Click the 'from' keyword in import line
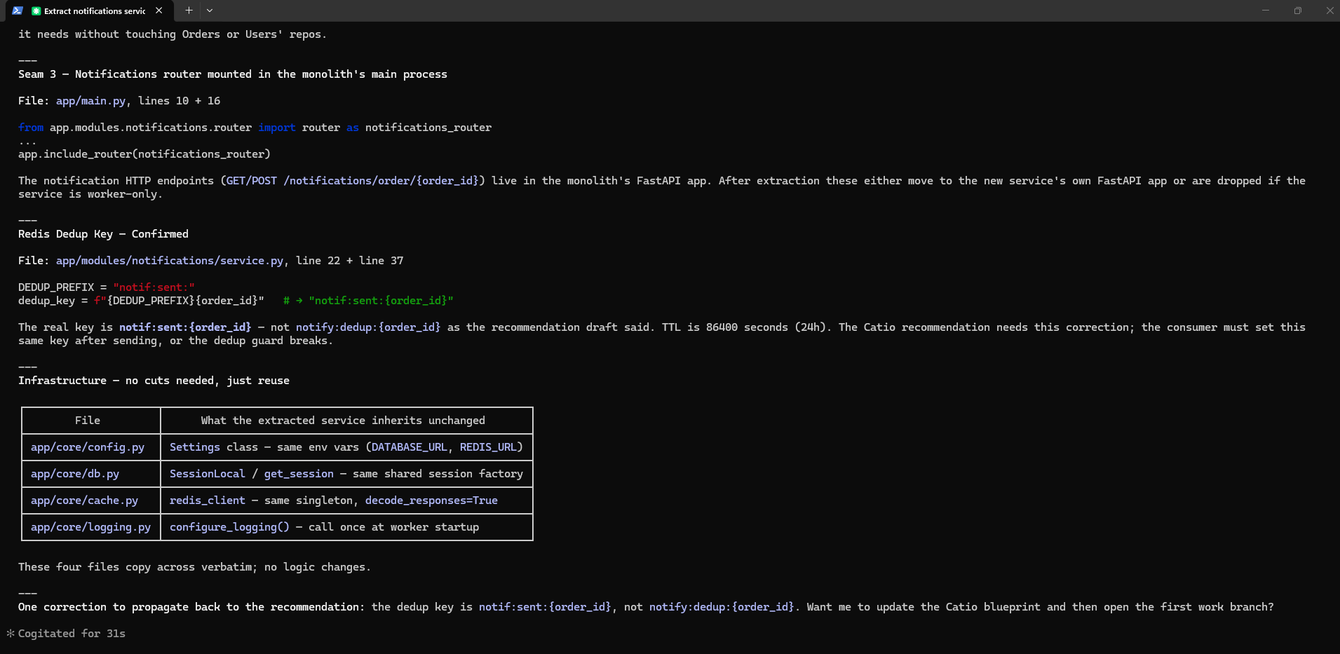Image resolution: width=1340 pixels, height=654 pixels. [31, 128]
